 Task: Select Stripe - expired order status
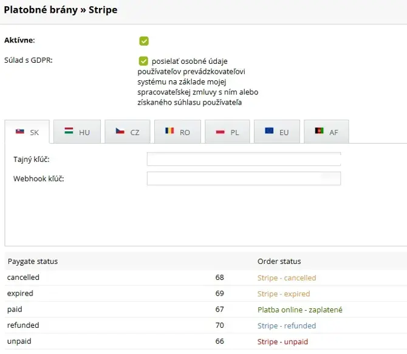[x=284, y=294]
